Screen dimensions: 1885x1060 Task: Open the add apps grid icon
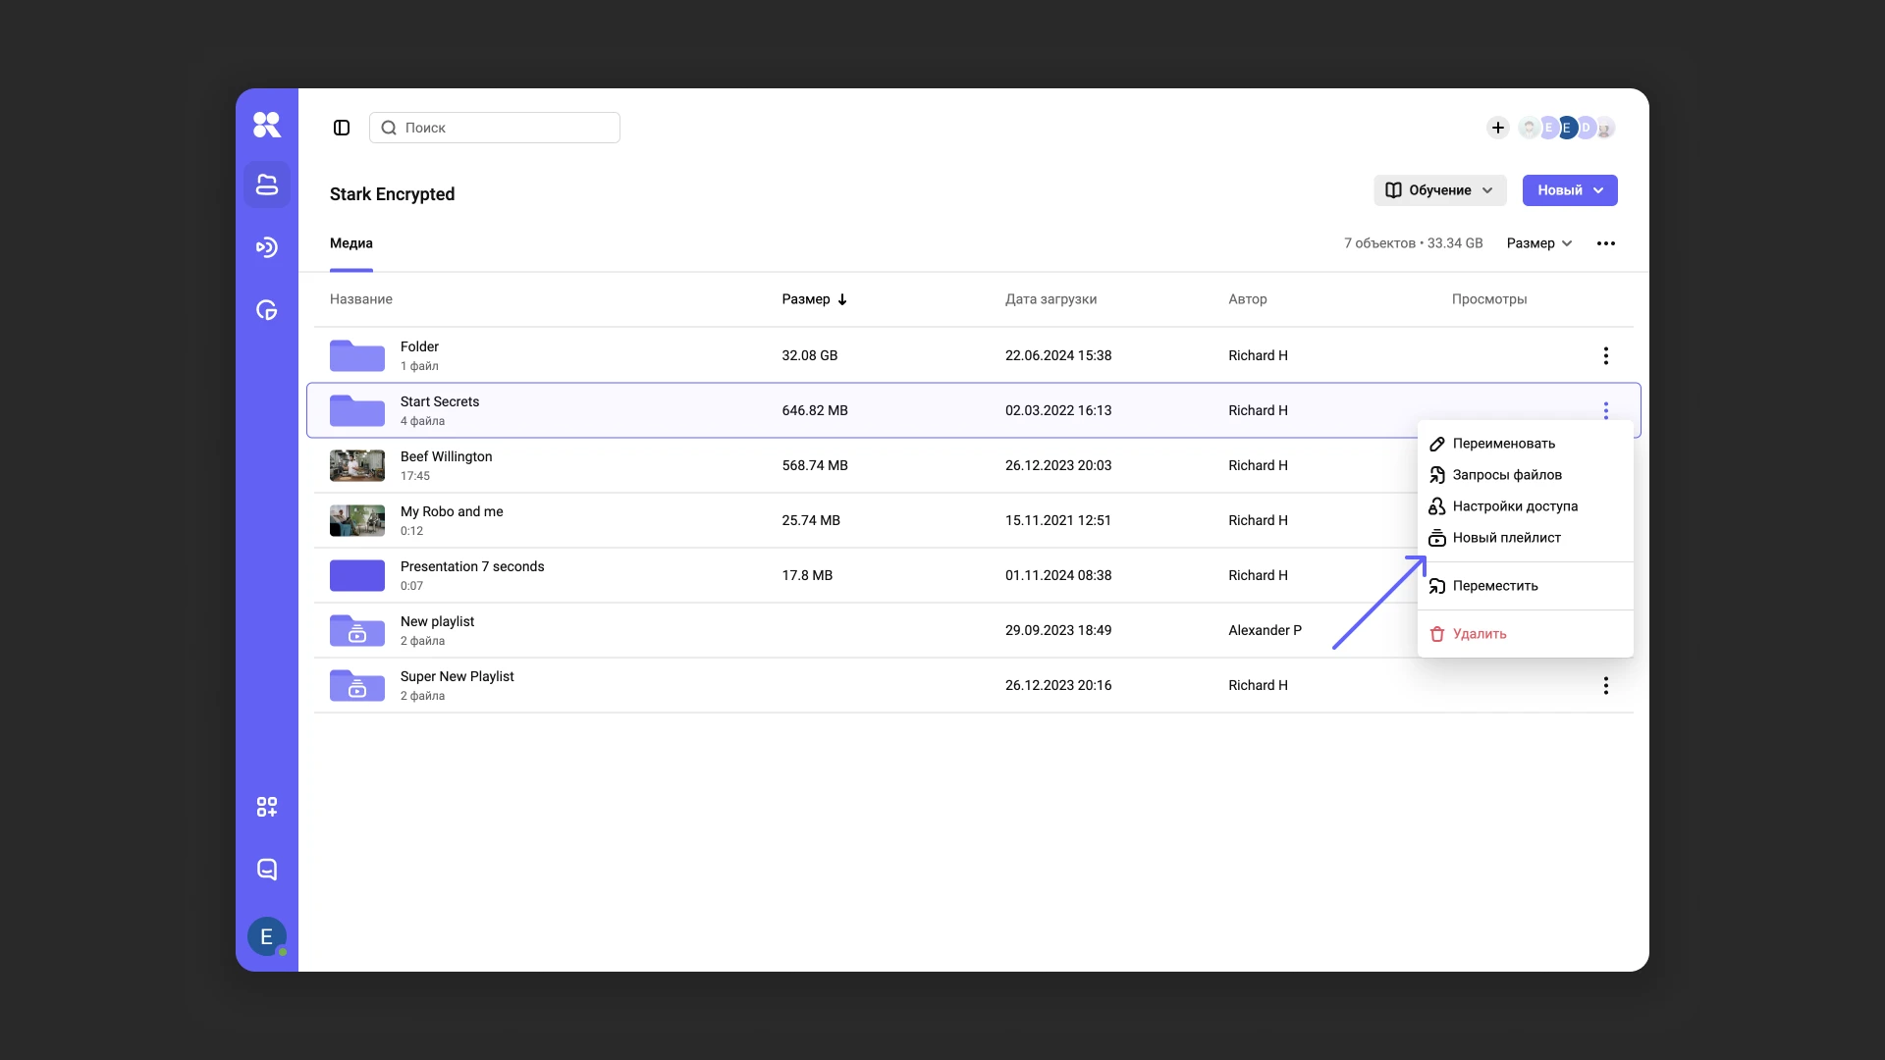267,807
